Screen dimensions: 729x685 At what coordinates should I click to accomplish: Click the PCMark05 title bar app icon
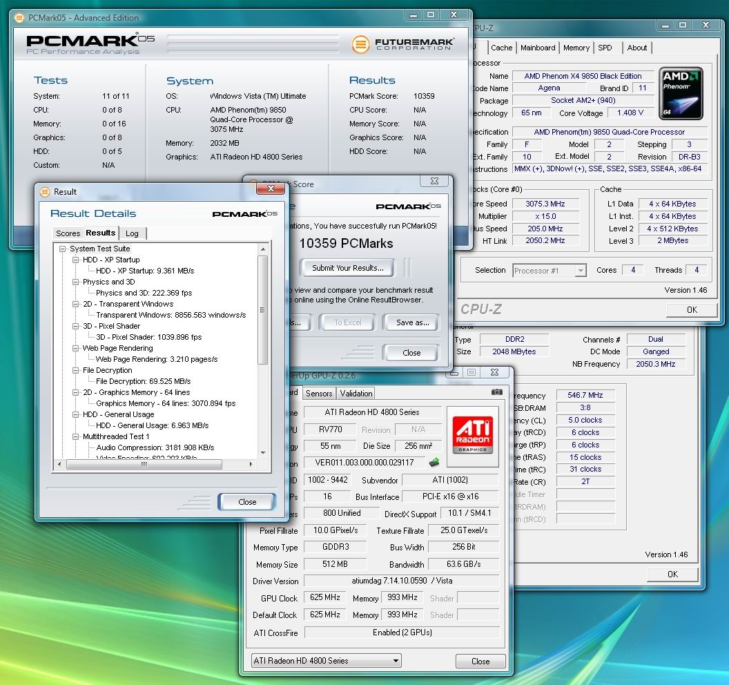coord(19,18)
